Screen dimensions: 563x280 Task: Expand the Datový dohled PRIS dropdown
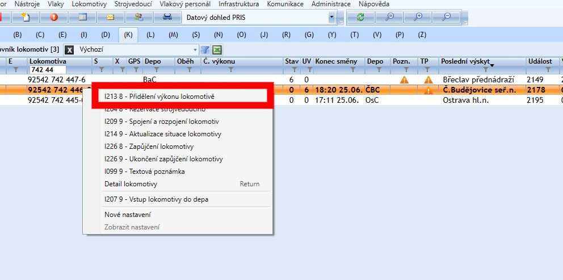(x=331, y=18)
